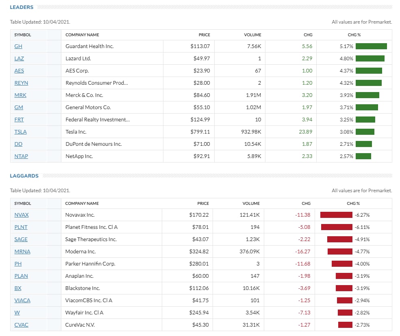Click the Lazard Ltd. company name

click(78, 59)
